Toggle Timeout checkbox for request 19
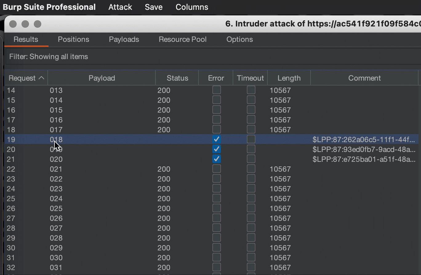Screen dimensions: 421x275 [251, 139]
